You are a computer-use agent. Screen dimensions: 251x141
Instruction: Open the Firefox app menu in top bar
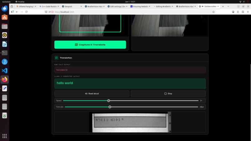20,2
